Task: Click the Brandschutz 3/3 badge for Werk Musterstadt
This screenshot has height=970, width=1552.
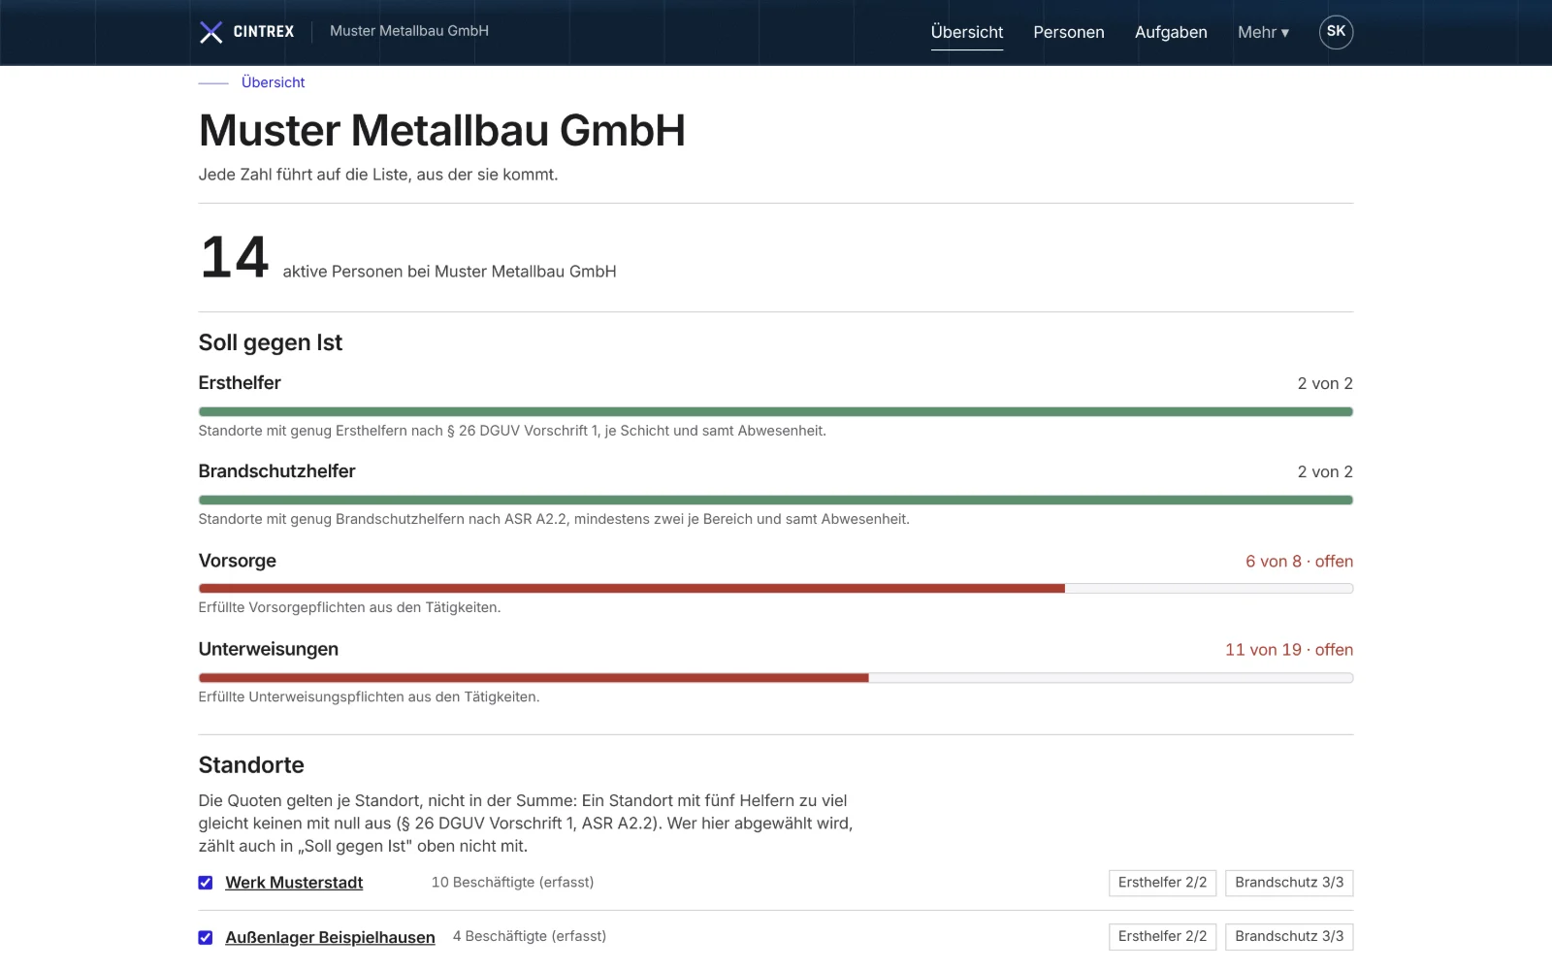Action: coord(1289,883)
